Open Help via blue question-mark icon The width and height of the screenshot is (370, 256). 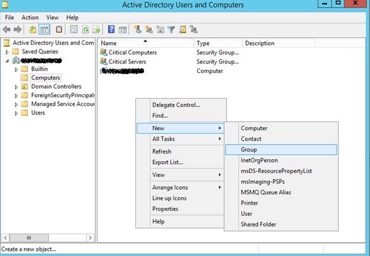click(x=111, y=30)
